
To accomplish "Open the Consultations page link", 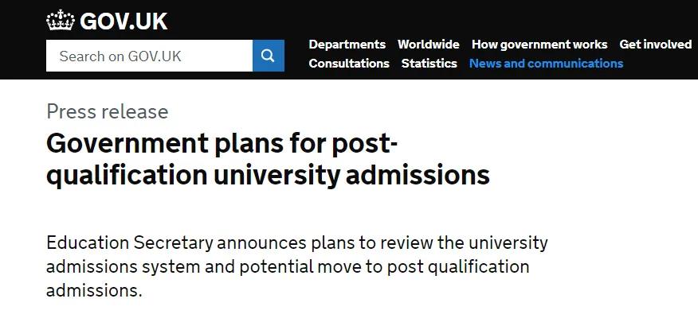I will tap(349, 64).
